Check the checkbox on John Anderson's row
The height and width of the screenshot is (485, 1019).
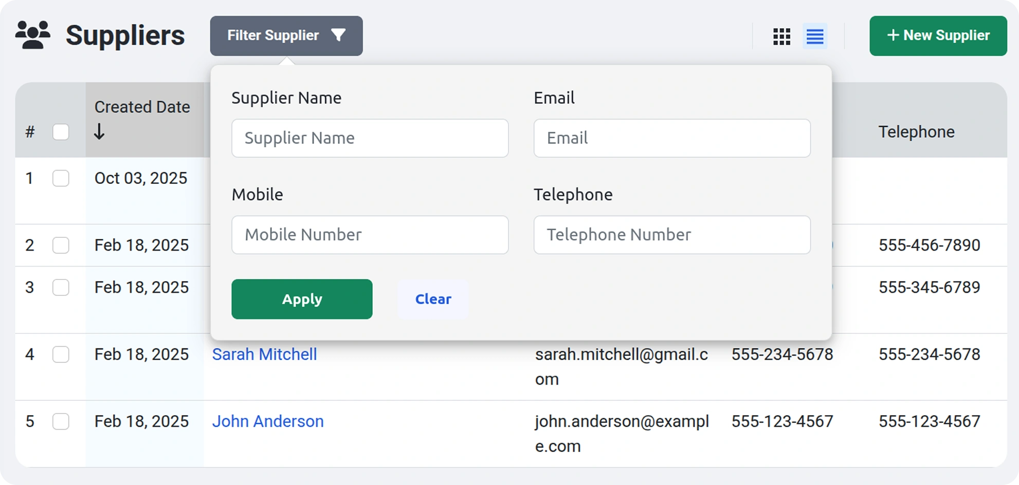(61, 421)
